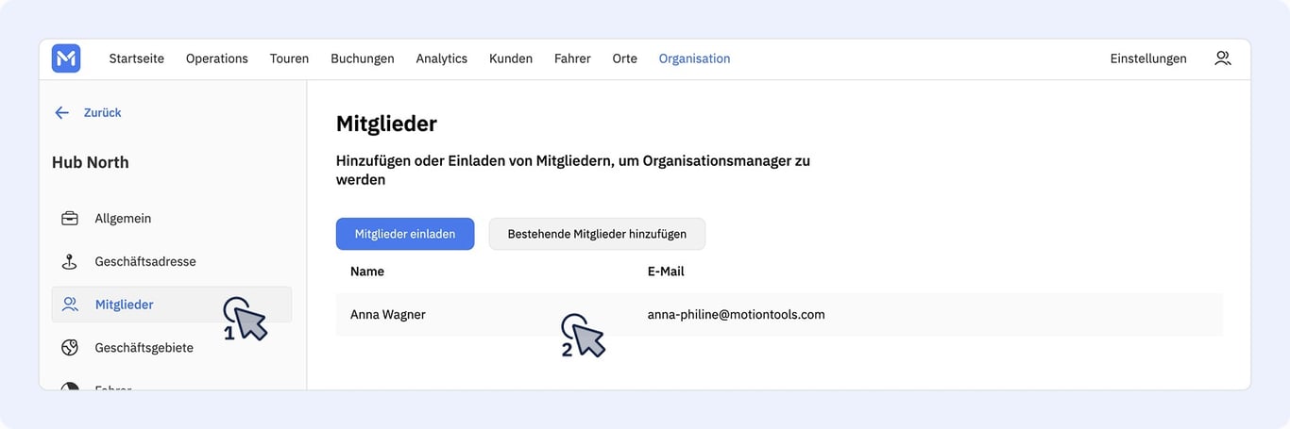Select the Organisation menu item
1290x429 pixels.
pyautogui.click(x=695, y=58)
